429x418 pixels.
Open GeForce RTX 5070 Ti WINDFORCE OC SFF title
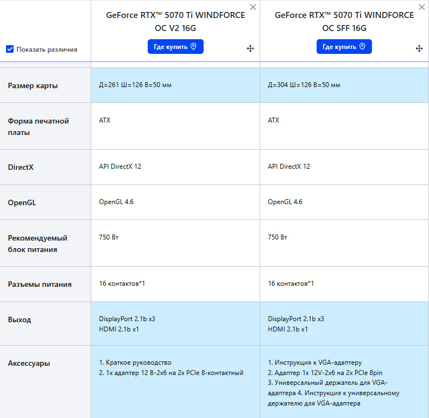344,21
